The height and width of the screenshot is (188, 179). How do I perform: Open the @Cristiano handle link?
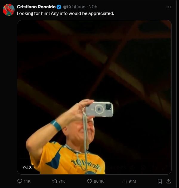click(x=74, y=7)
